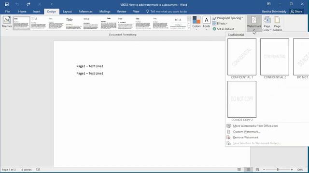
Task: Switch to the Layout tab
Action: pyautogui.click(x=67, y=12)
